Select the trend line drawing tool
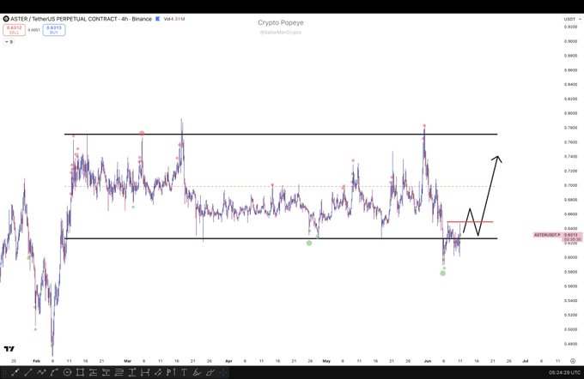Image resolution: width=584 pixels, height=379 pixels. (x=15, y=372)
